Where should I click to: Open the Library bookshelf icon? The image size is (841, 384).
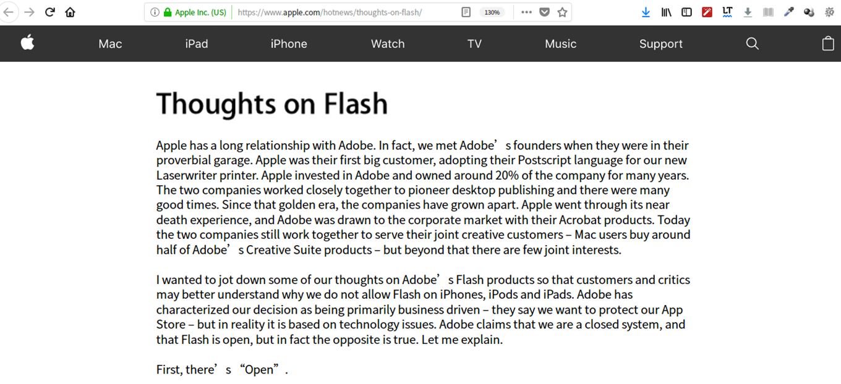coord(666,12)
